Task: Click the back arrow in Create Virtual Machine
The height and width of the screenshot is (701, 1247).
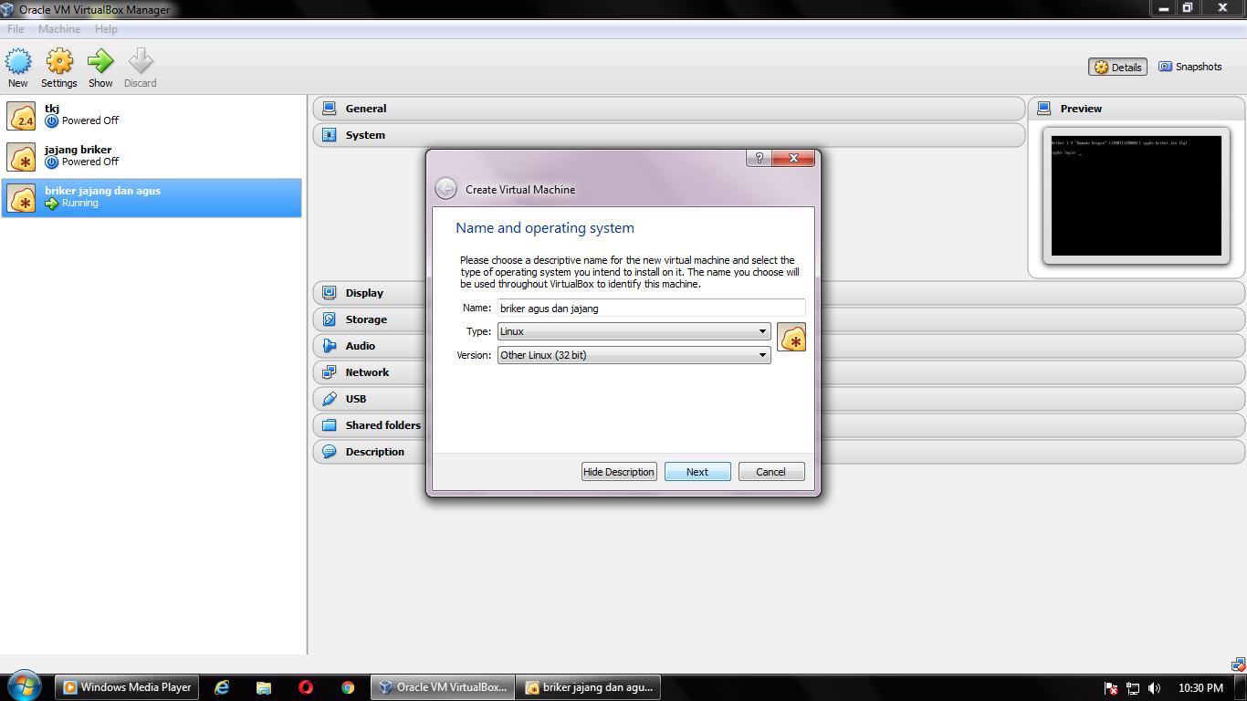Action: click(445, 188)
